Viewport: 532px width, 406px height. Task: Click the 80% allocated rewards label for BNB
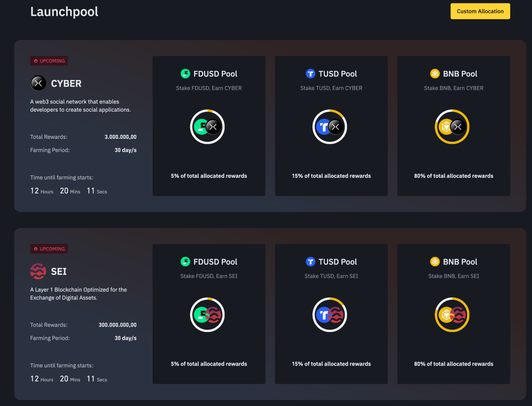(453, 175)
